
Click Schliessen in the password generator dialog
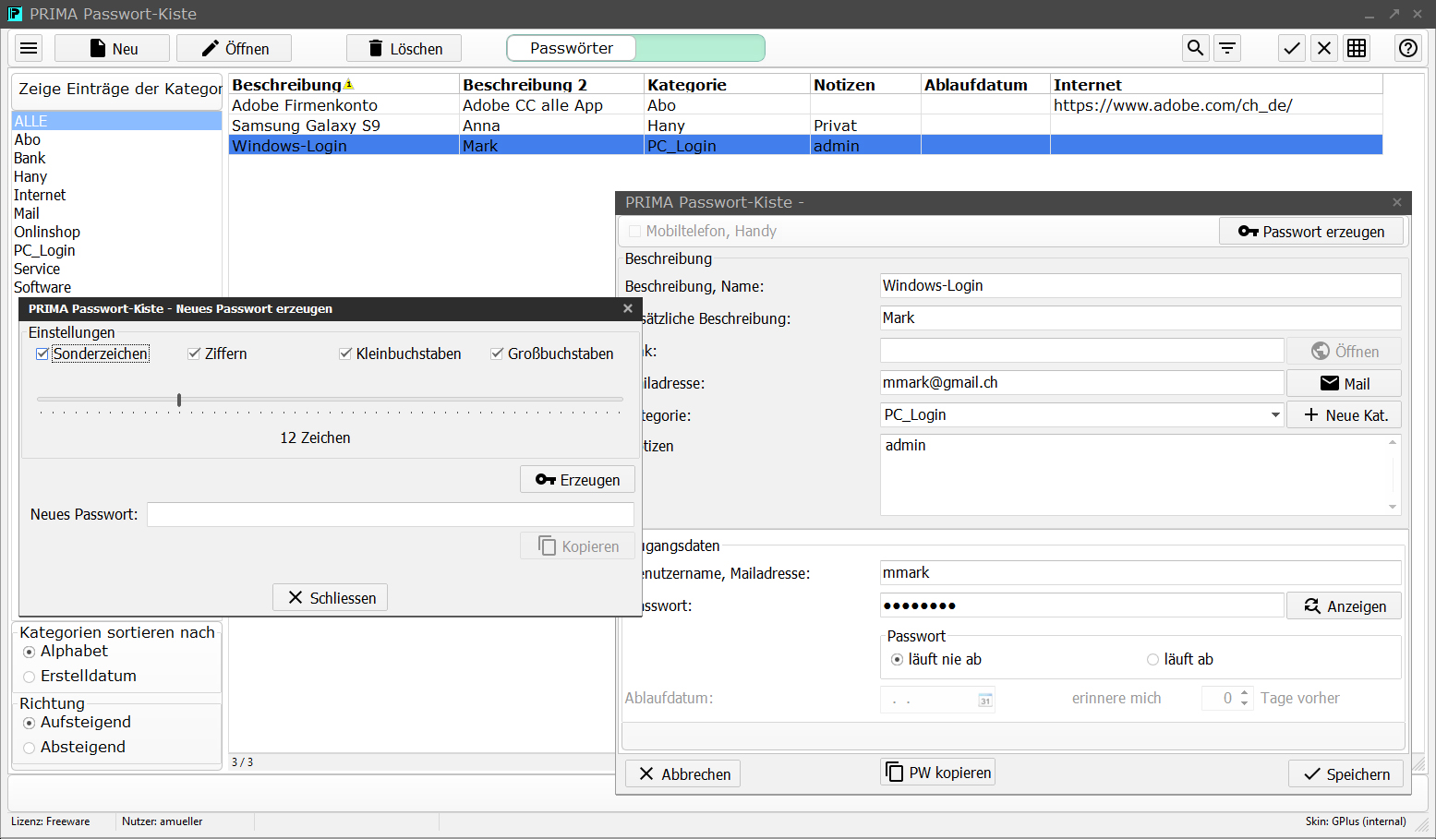tap(330, 597)
